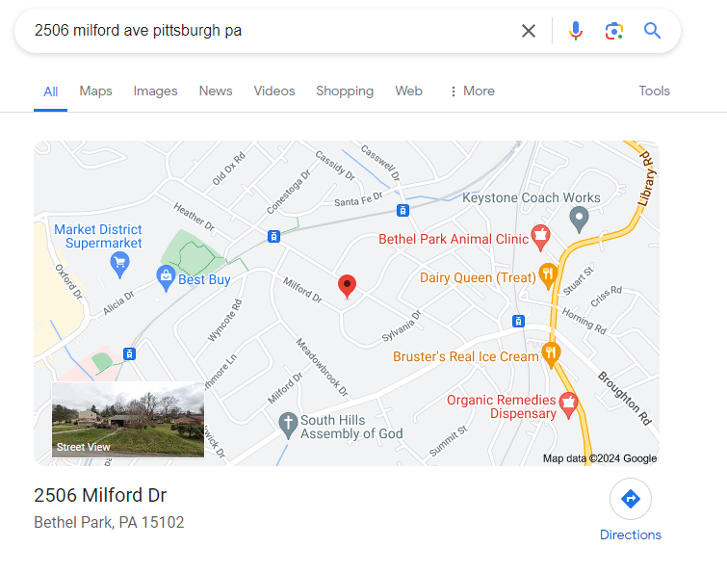Select South Hills Assembly of God marker
Image resolution: width=727 pixels, height=573 pixels.
click(x=288, y=426)
